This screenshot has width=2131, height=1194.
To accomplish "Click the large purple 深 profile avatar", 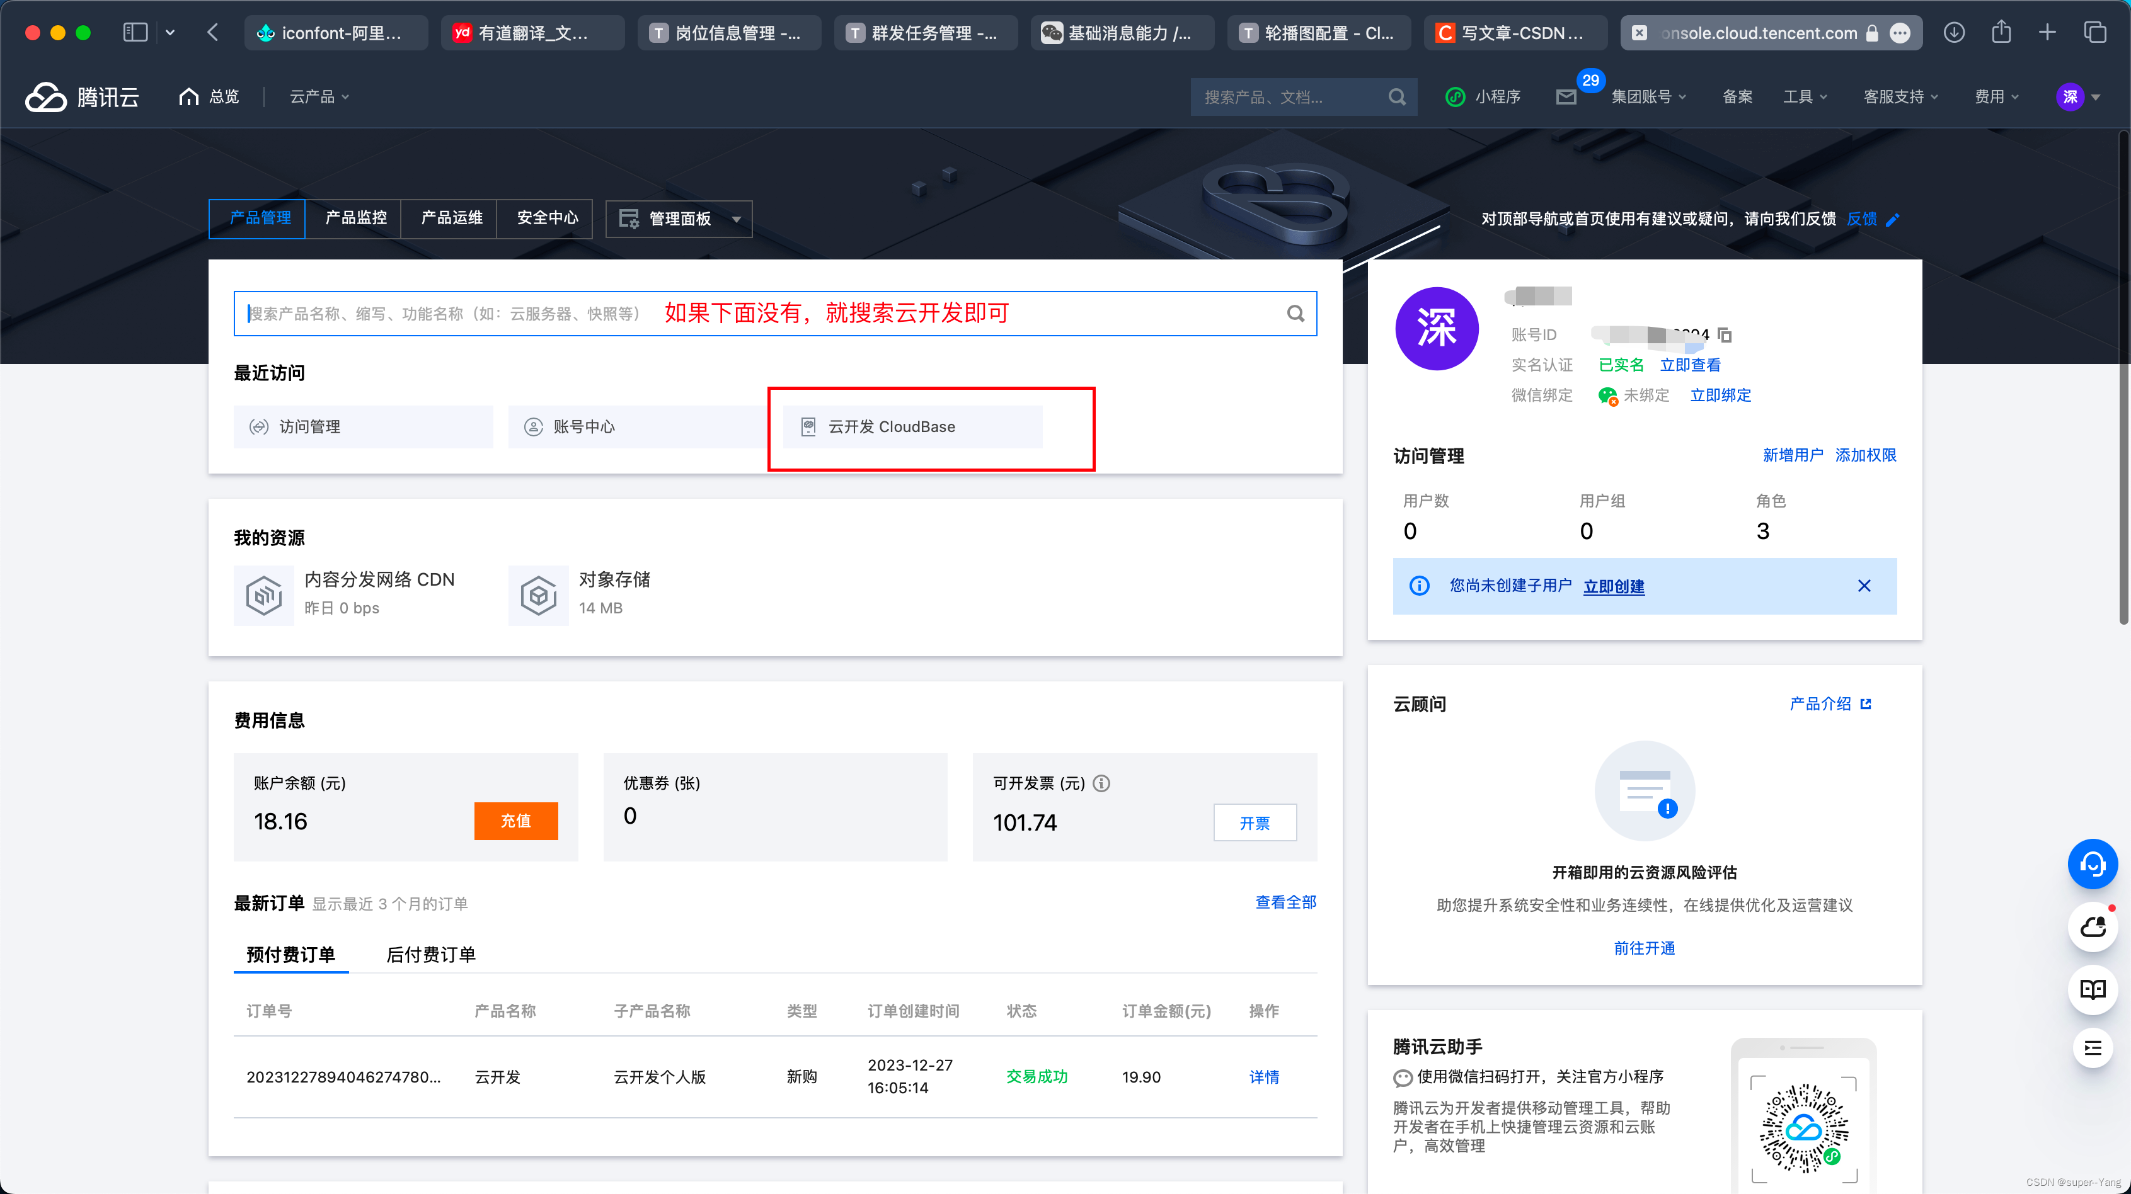I will click(x=1436, y=328).
